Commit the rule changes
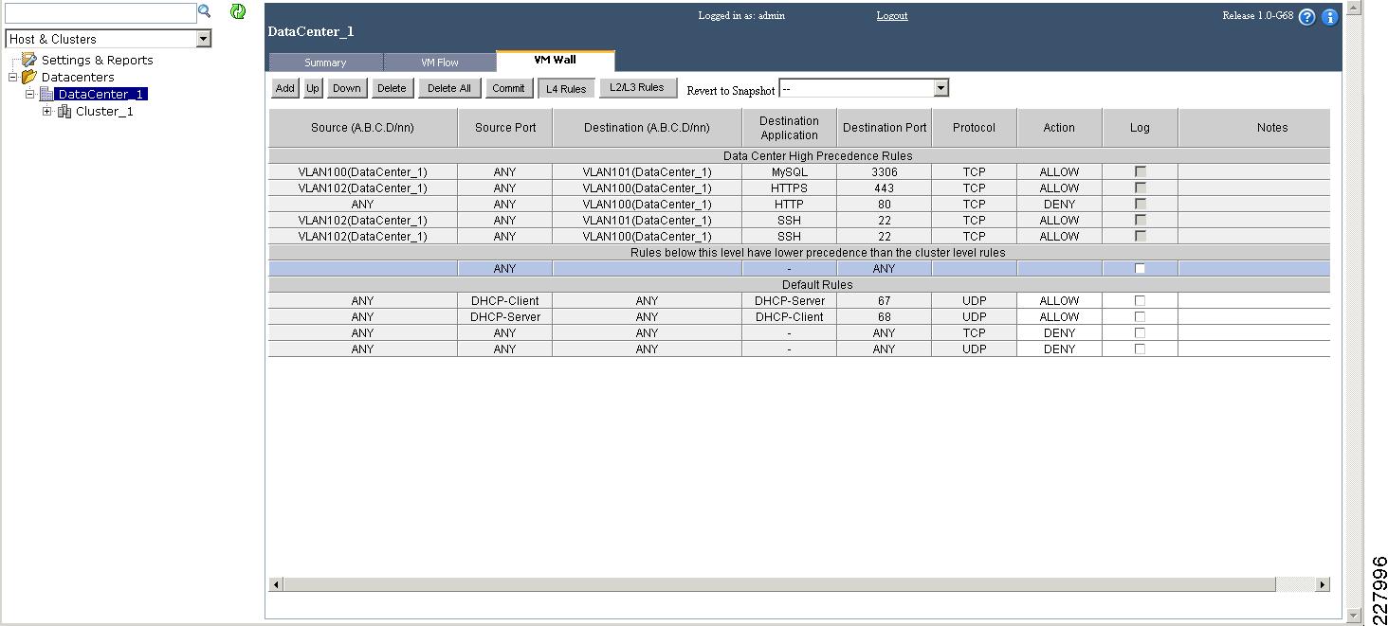1388x626 pixels. pyautogui.click(x=508, y=88)
